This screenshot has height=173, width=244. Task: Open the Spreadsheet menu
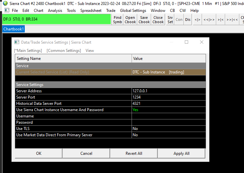click(x=91, y=11)
